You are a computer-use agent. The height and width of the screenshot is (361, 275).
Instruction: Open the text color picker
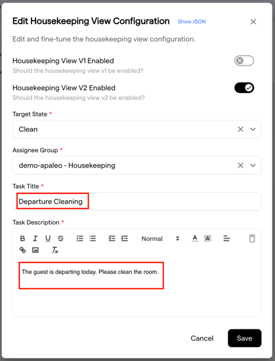coord(195,238)
